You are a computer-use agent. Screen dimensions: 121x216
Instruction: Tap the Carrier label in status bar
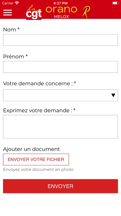8,3
